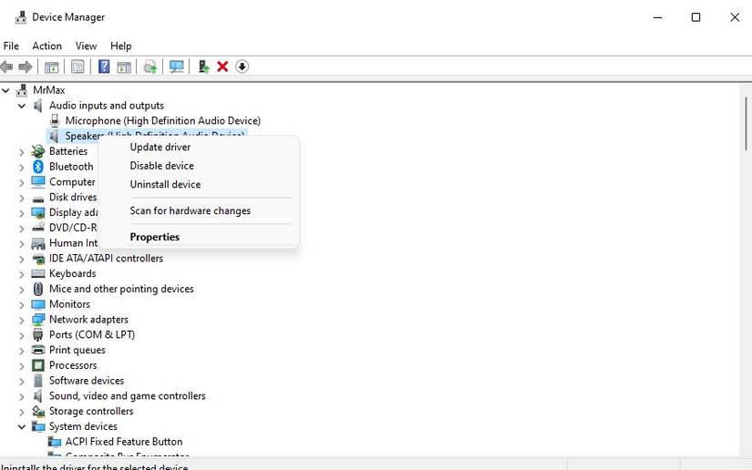This screenshot has width=752, height=470.
Task: Click the Sound, video and game controllers icon
Action: [38, 396]
